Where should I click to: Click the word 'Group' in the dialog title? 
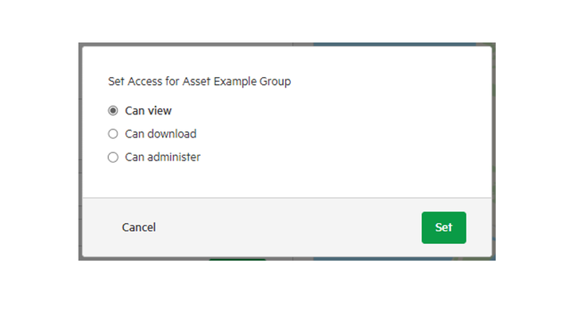(275, 82)
